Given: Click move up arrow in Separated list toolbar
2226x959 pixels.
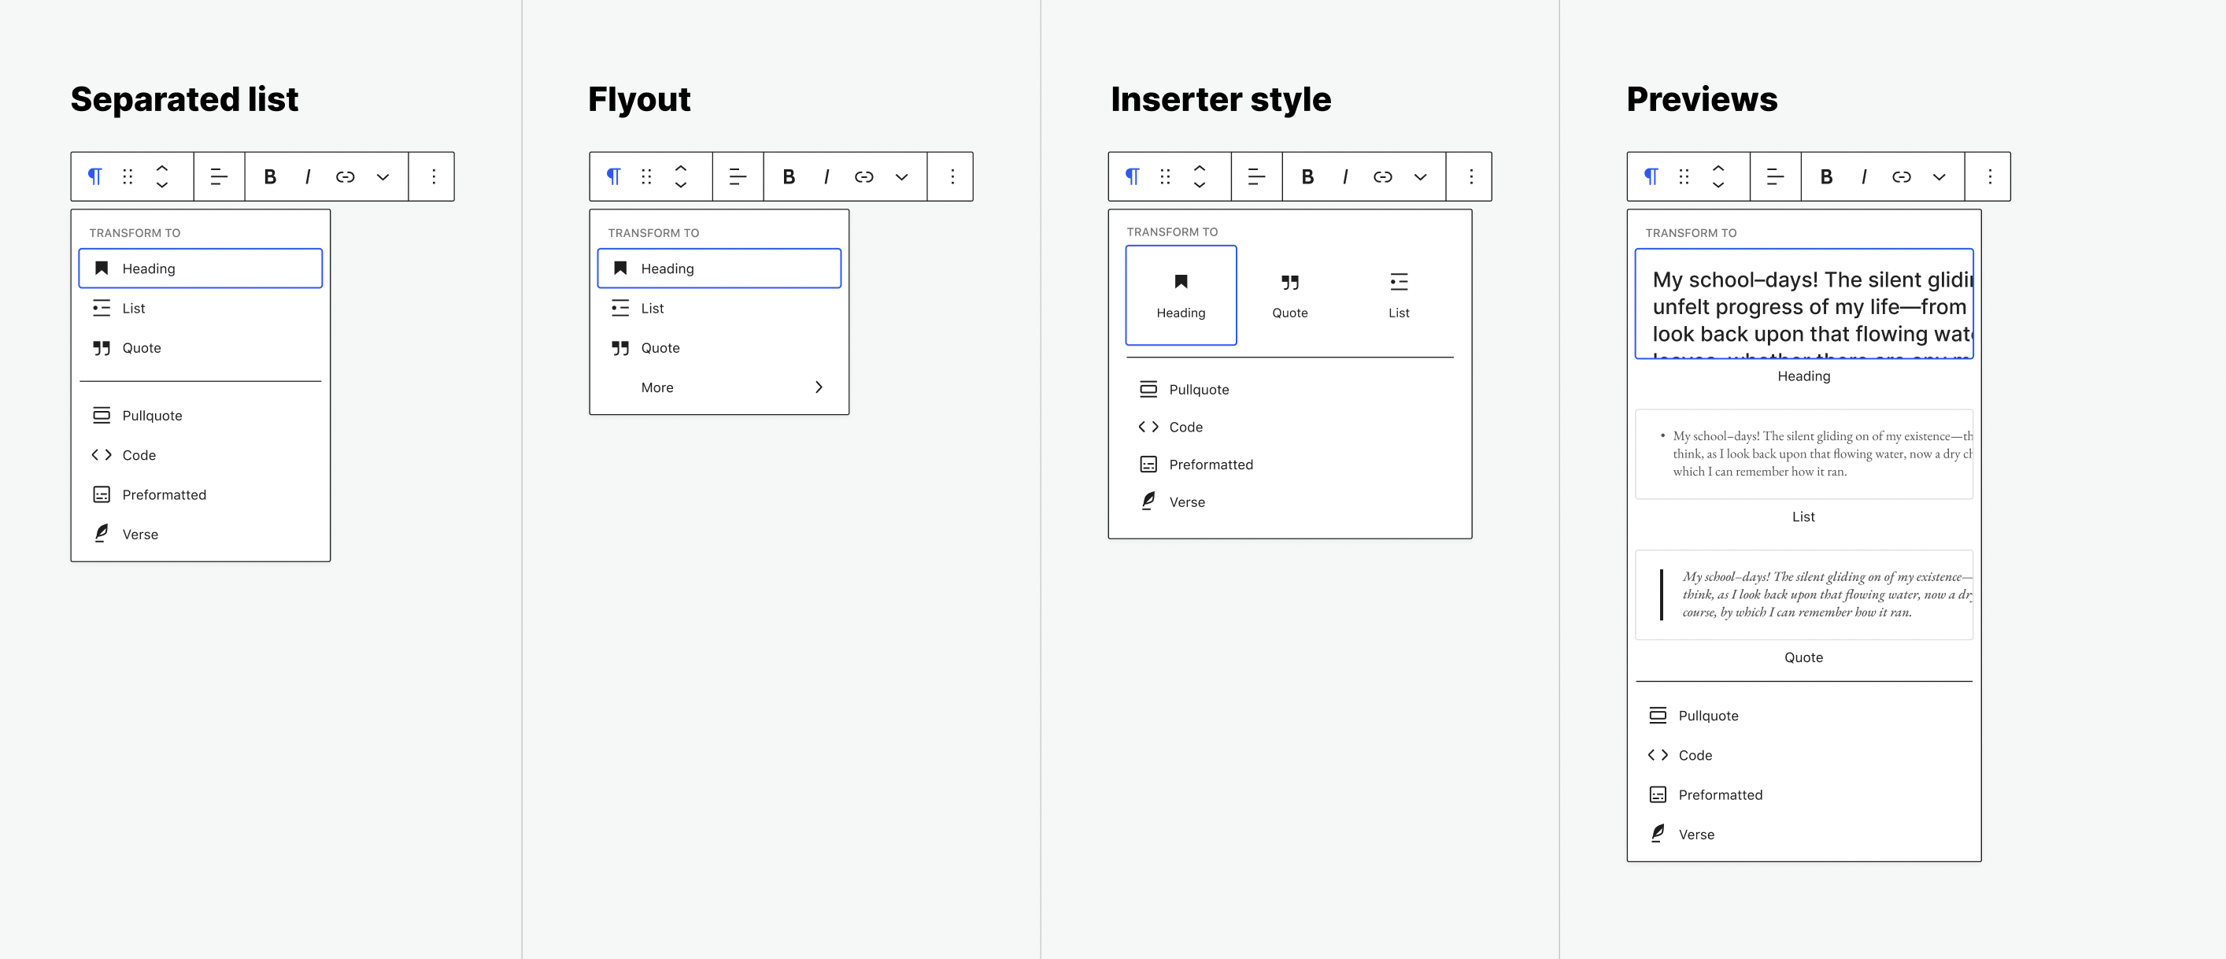Looking at the screenshot, I should pos(161,168).
